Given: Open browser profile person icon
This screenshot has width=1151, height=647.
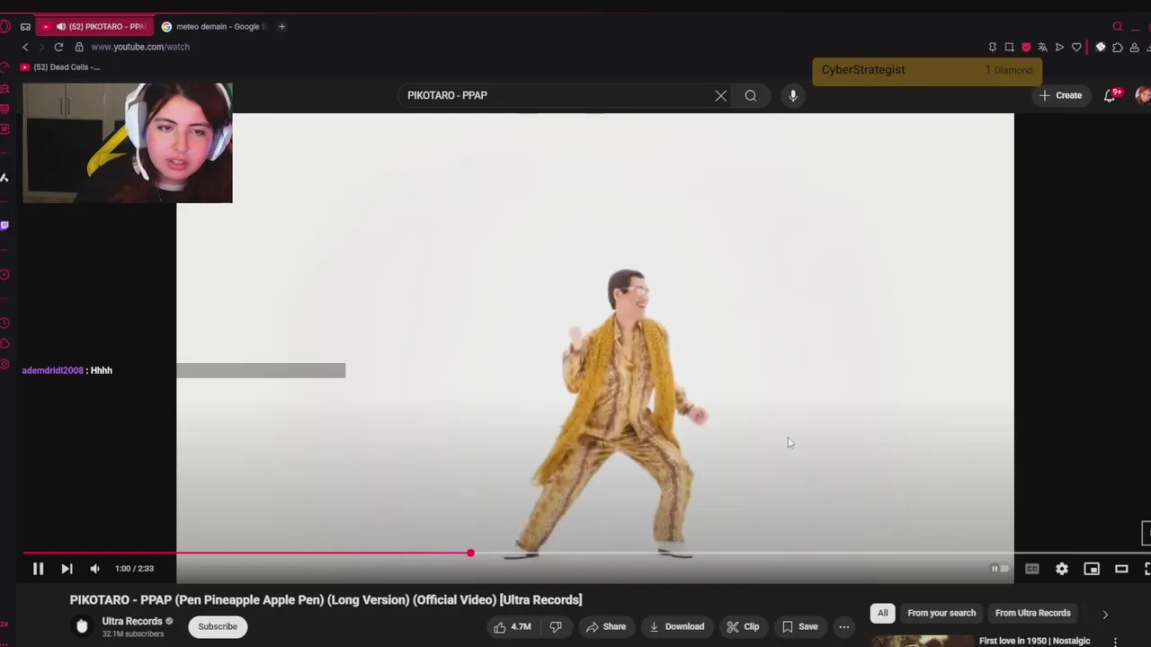Looking at the screenshot, I should (x=1134, y=47).
